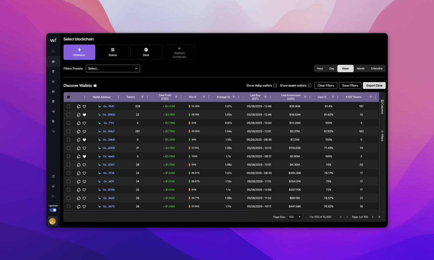Open the gold profile avatar
The image size is (434, 260).
(x=52, y=221)
